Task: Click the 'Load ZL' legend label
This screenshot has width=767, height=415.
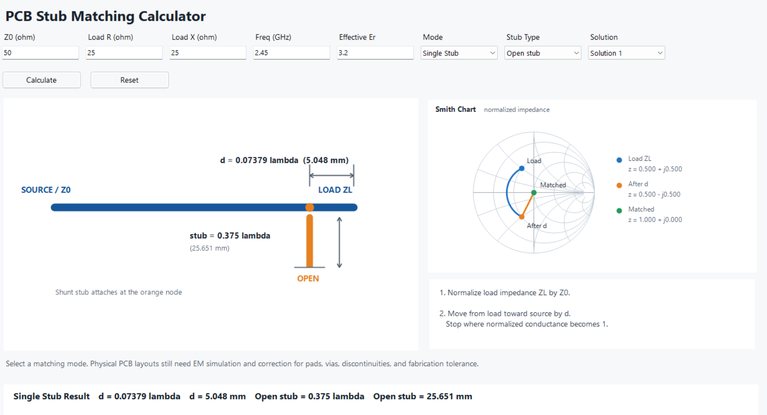Action: click(x=640, y=159)
